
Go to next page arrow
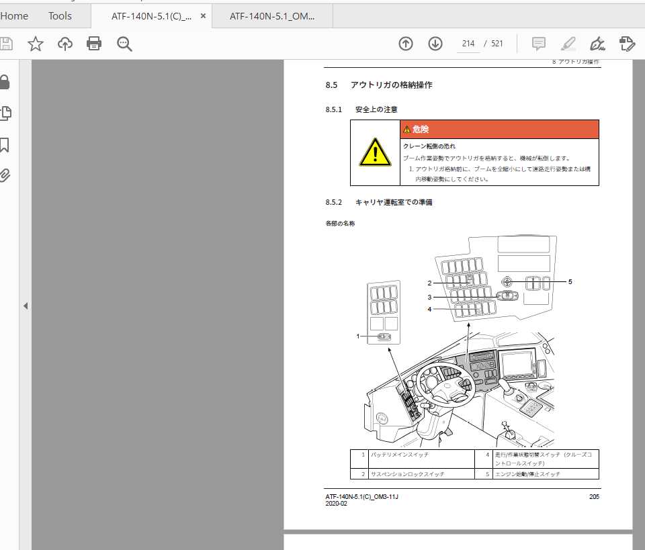pos(435,44)
